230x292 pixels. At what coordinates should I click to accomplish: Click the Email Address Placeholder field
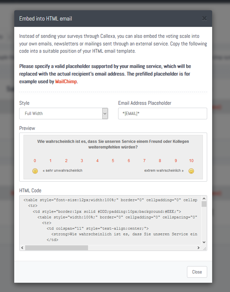coord(162,113)
